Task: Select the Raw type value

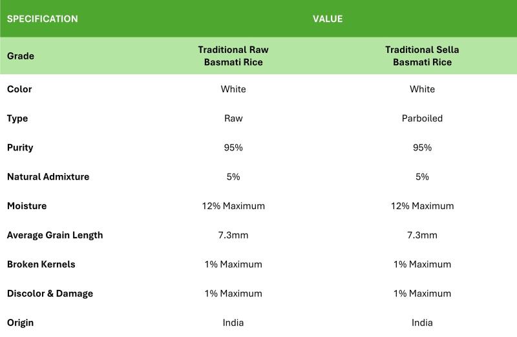Action: point(233,118)
